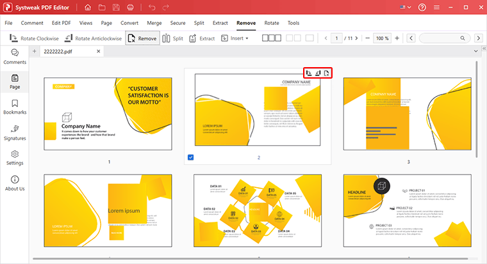Select the Split tool in toolbar

pos(172,38)
